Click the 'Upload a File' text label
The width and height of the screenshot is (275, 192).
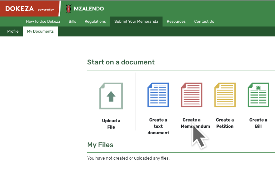[111, 124]
